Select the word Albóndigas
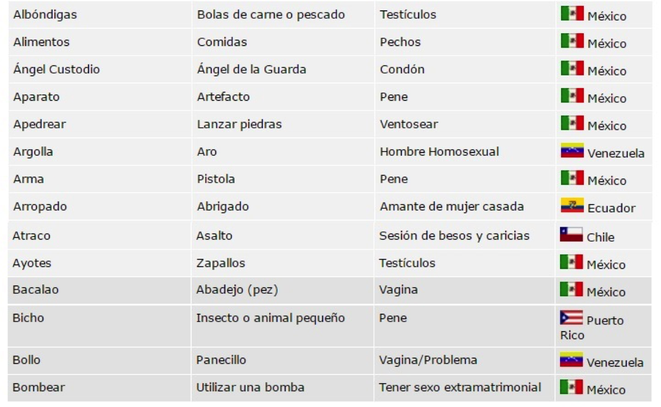661x407 pixels. (45, 15)
